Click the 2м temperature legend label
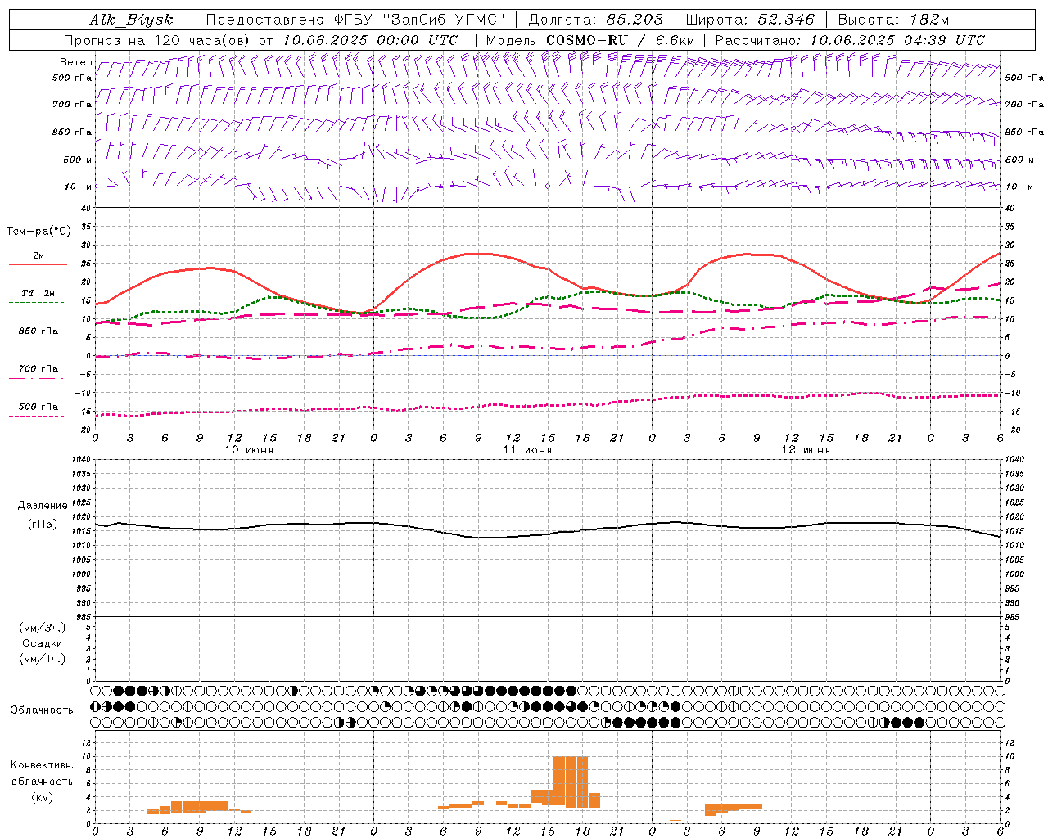The image size is (1048, 838). 38,255
